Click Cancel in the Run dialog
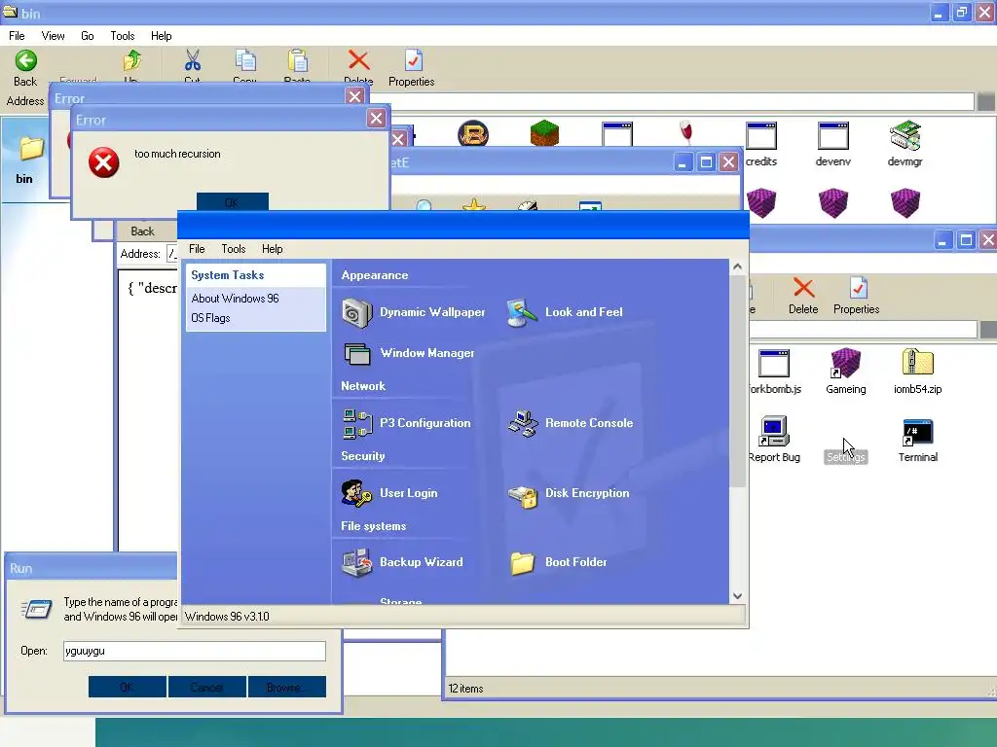The height and width of the screenshot is (747, 997). pyautogui.click(x=206, y=687)
